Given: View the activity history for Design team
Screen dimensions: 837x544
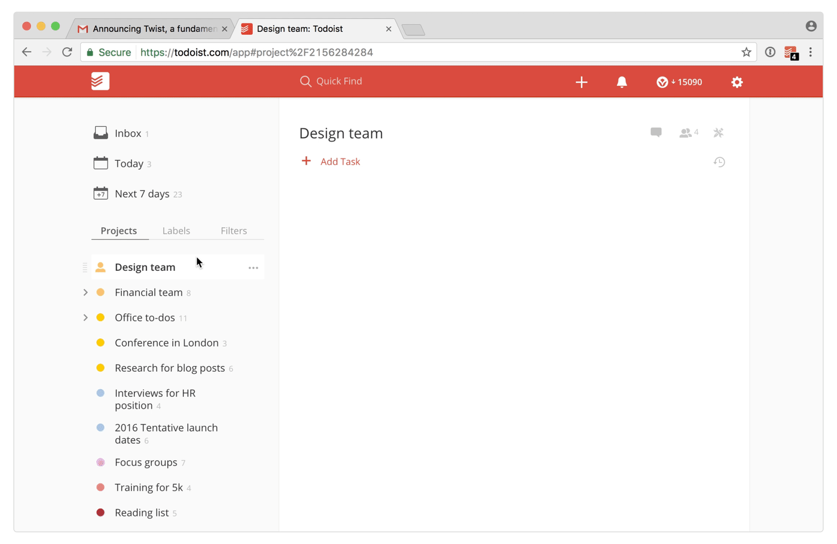Looking at the screenshot, I should coord(719,161).
